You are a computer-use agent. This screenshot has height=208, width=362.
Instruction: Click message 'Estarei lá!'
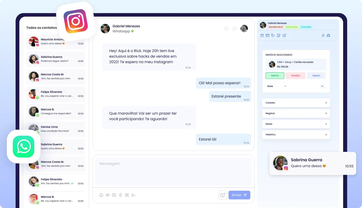(x=223, y=139)
